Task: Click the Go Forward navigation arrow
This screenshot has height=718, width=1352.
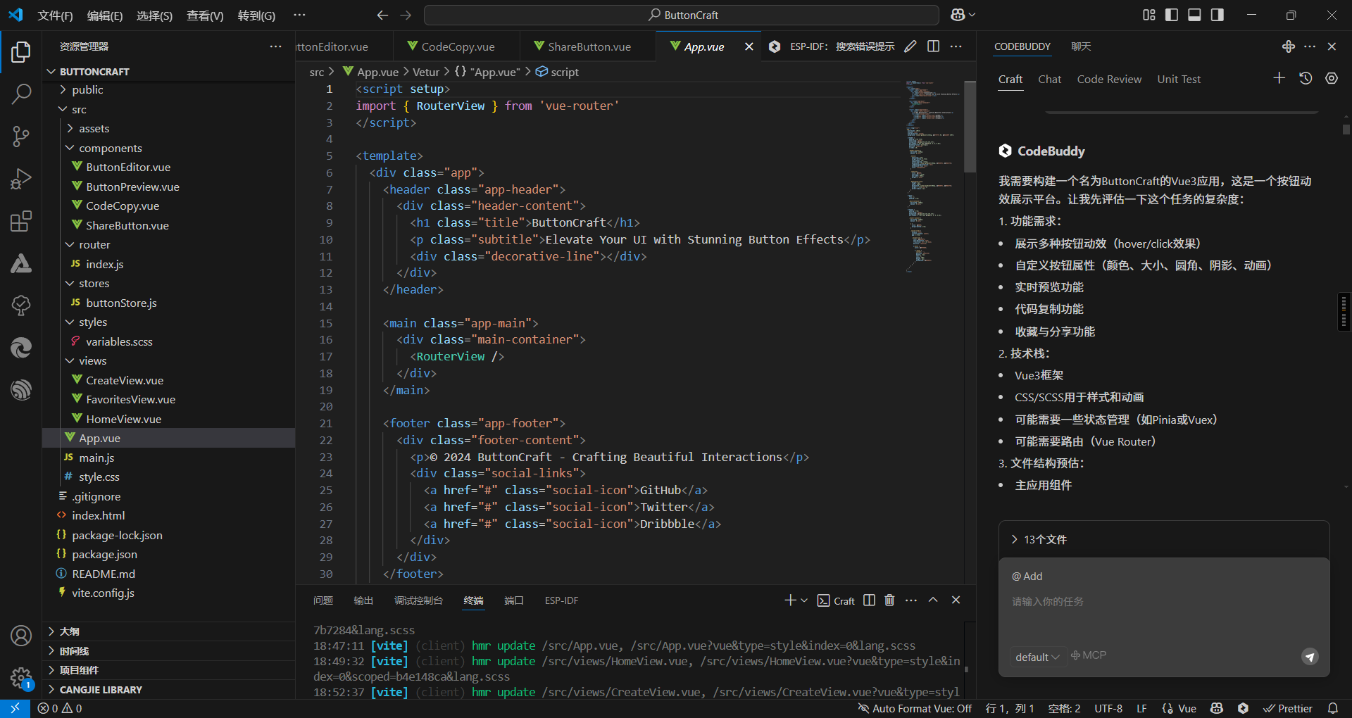Action: tap(406, 15)
